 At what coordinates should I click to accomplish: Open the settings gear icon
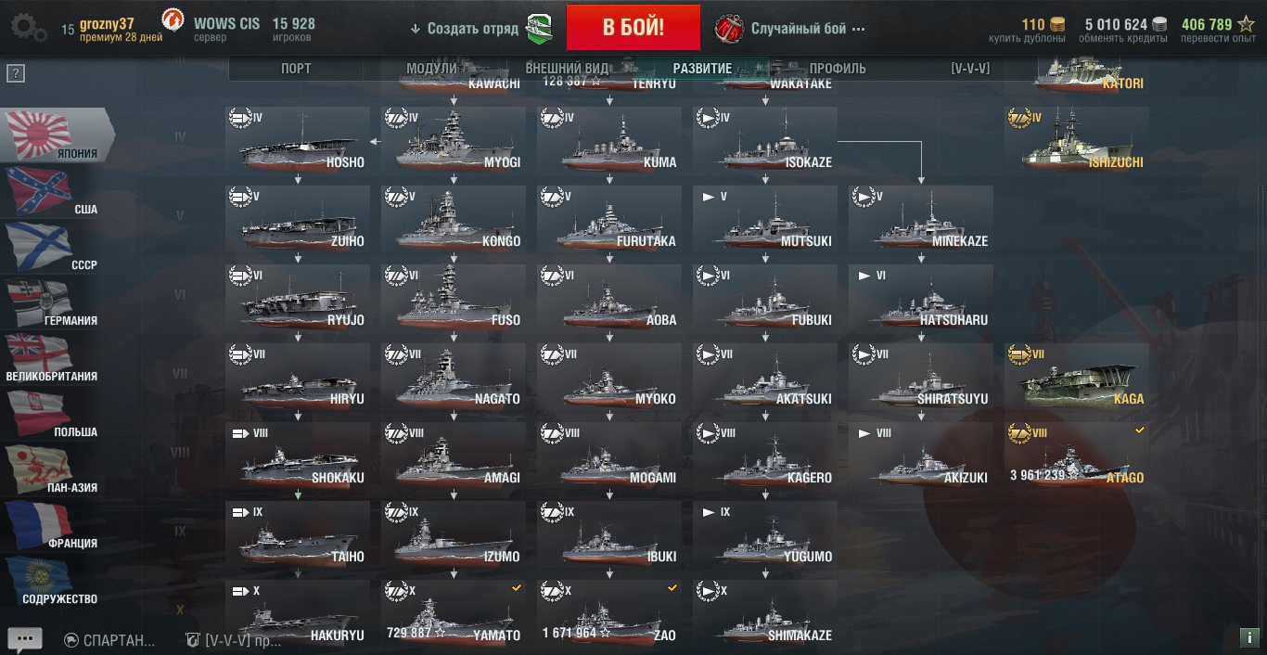tap(29, 27)
